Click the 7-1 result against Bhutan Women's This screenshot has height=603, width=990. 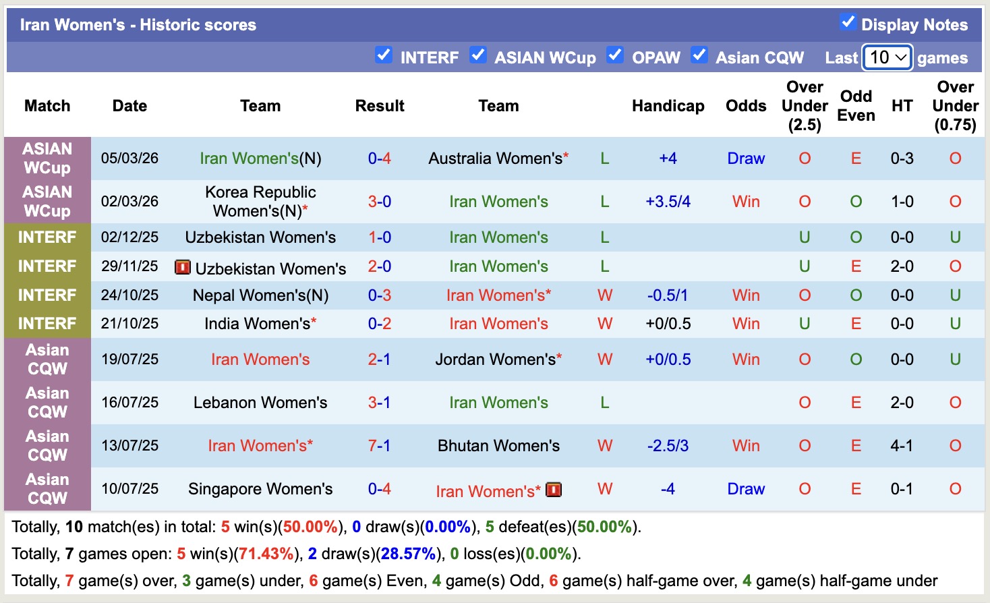point(380,446)
